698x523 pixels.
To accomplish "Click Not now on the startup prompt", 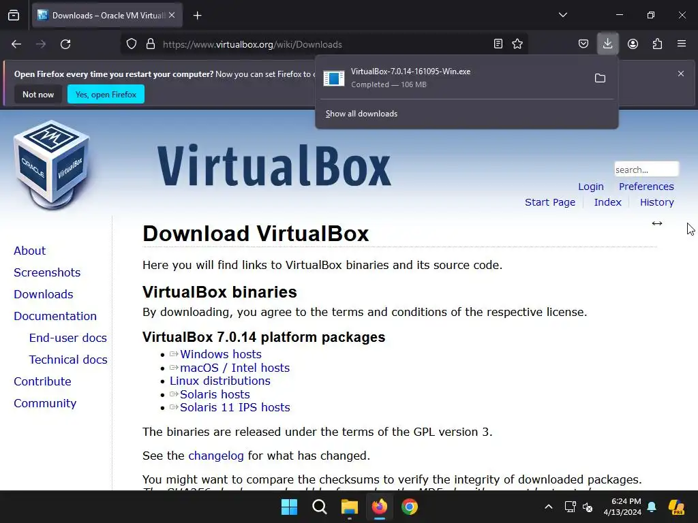I will click(x=38, y=94).
